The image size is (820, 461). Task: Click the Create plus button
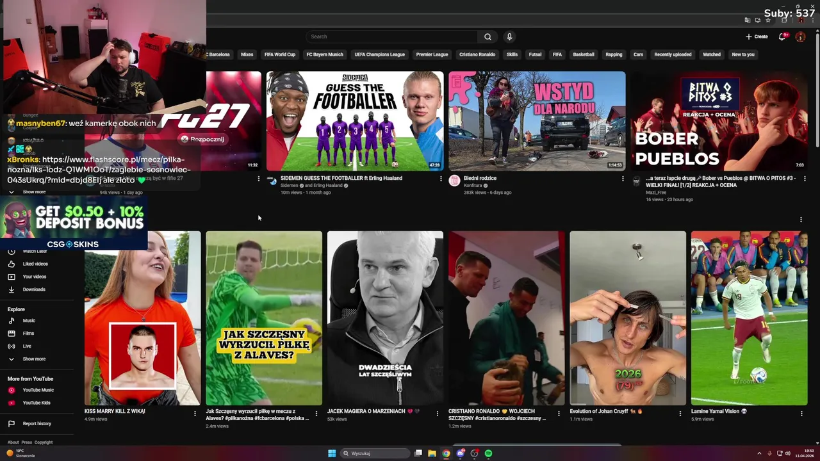[757, 36]
